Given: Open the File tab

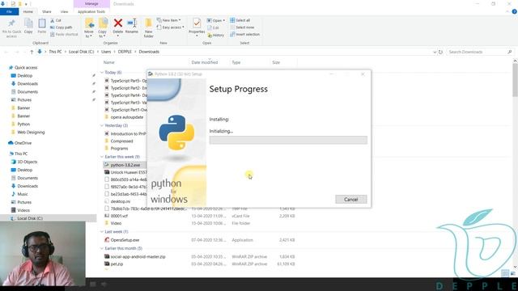Looking at the screenshot, I should (9, 12).
